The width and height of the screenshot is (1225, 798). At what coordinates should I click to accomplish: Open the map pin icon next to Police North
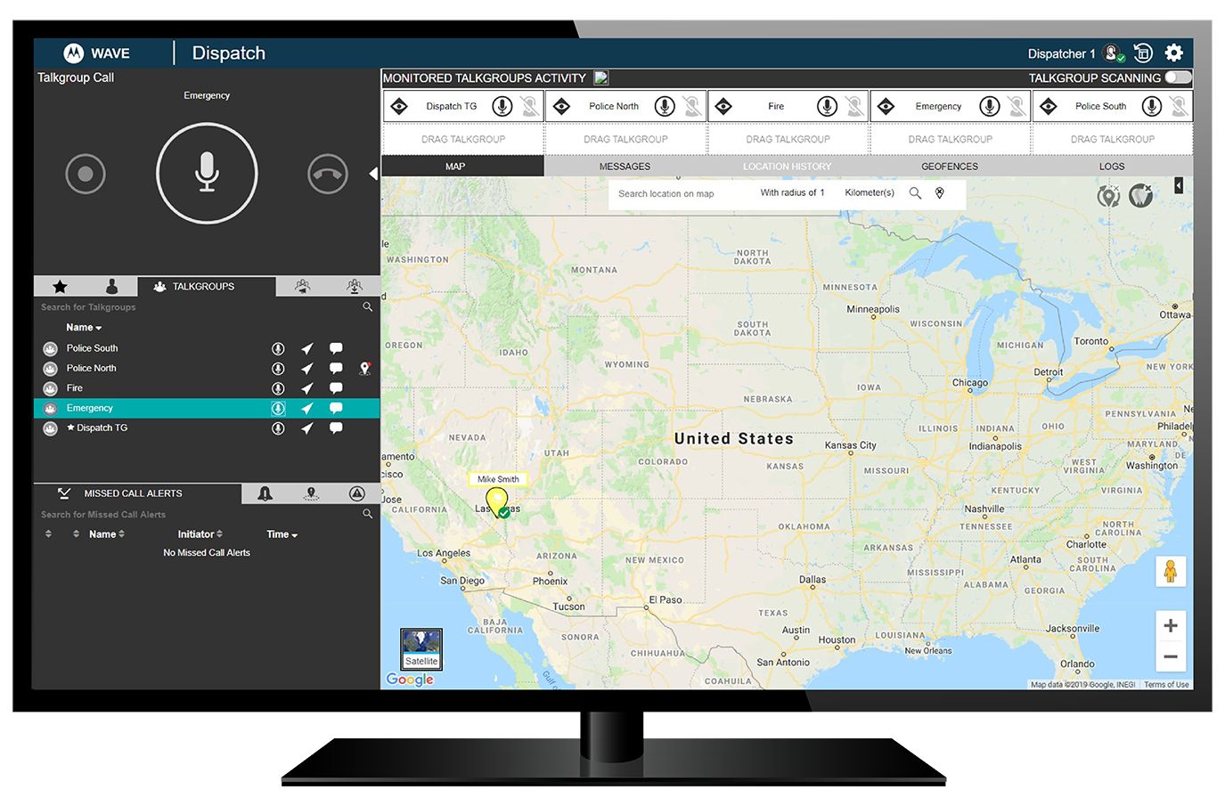pos(364,368)
